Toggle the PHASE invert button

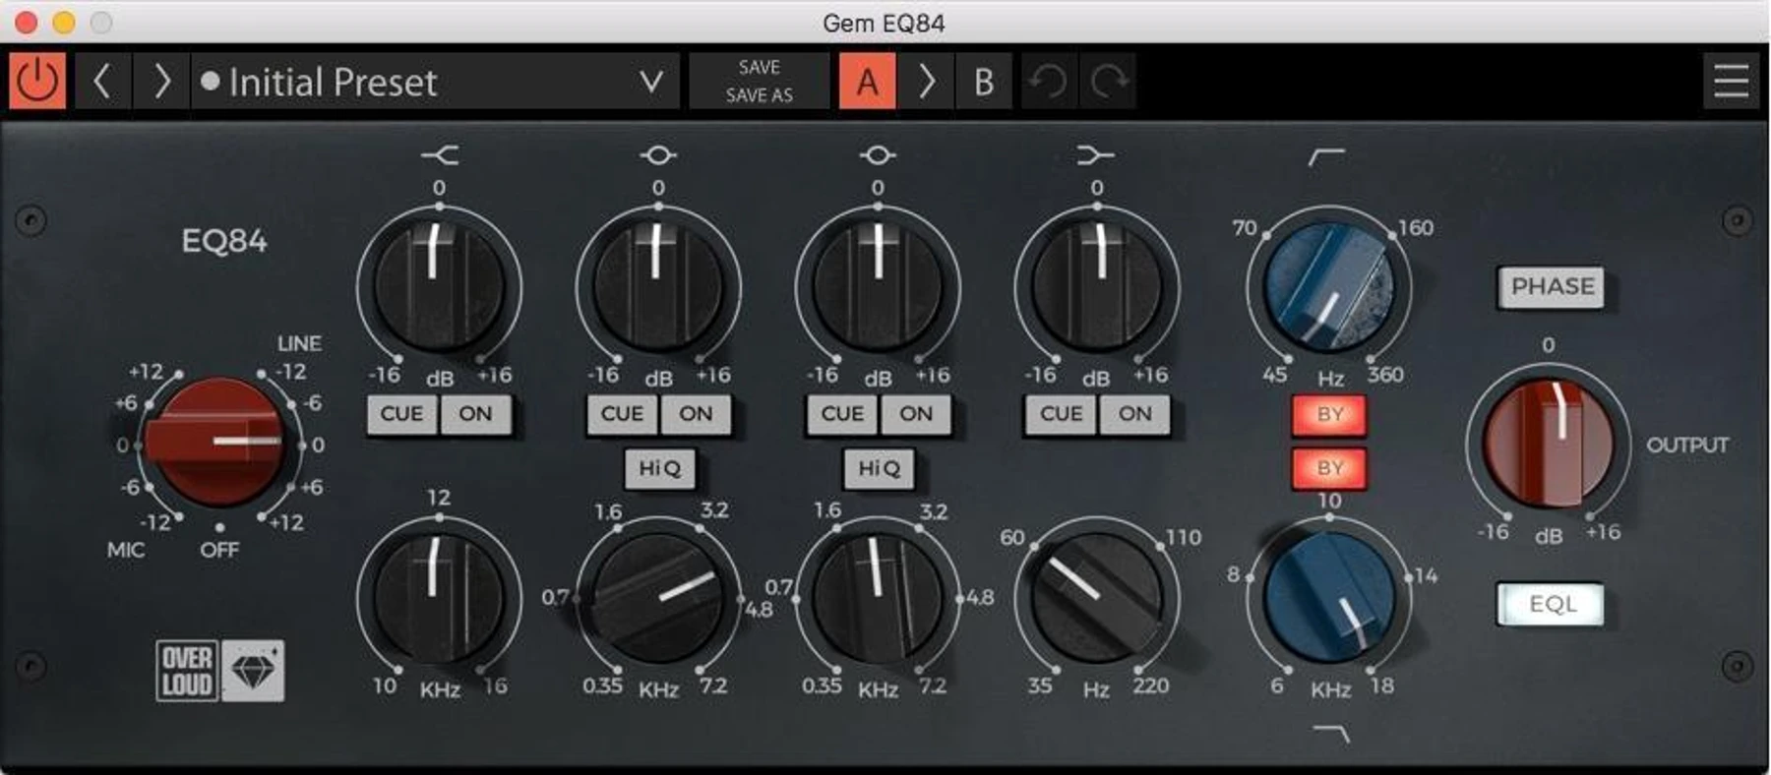pyautogui.click(x=1552, y=287)
